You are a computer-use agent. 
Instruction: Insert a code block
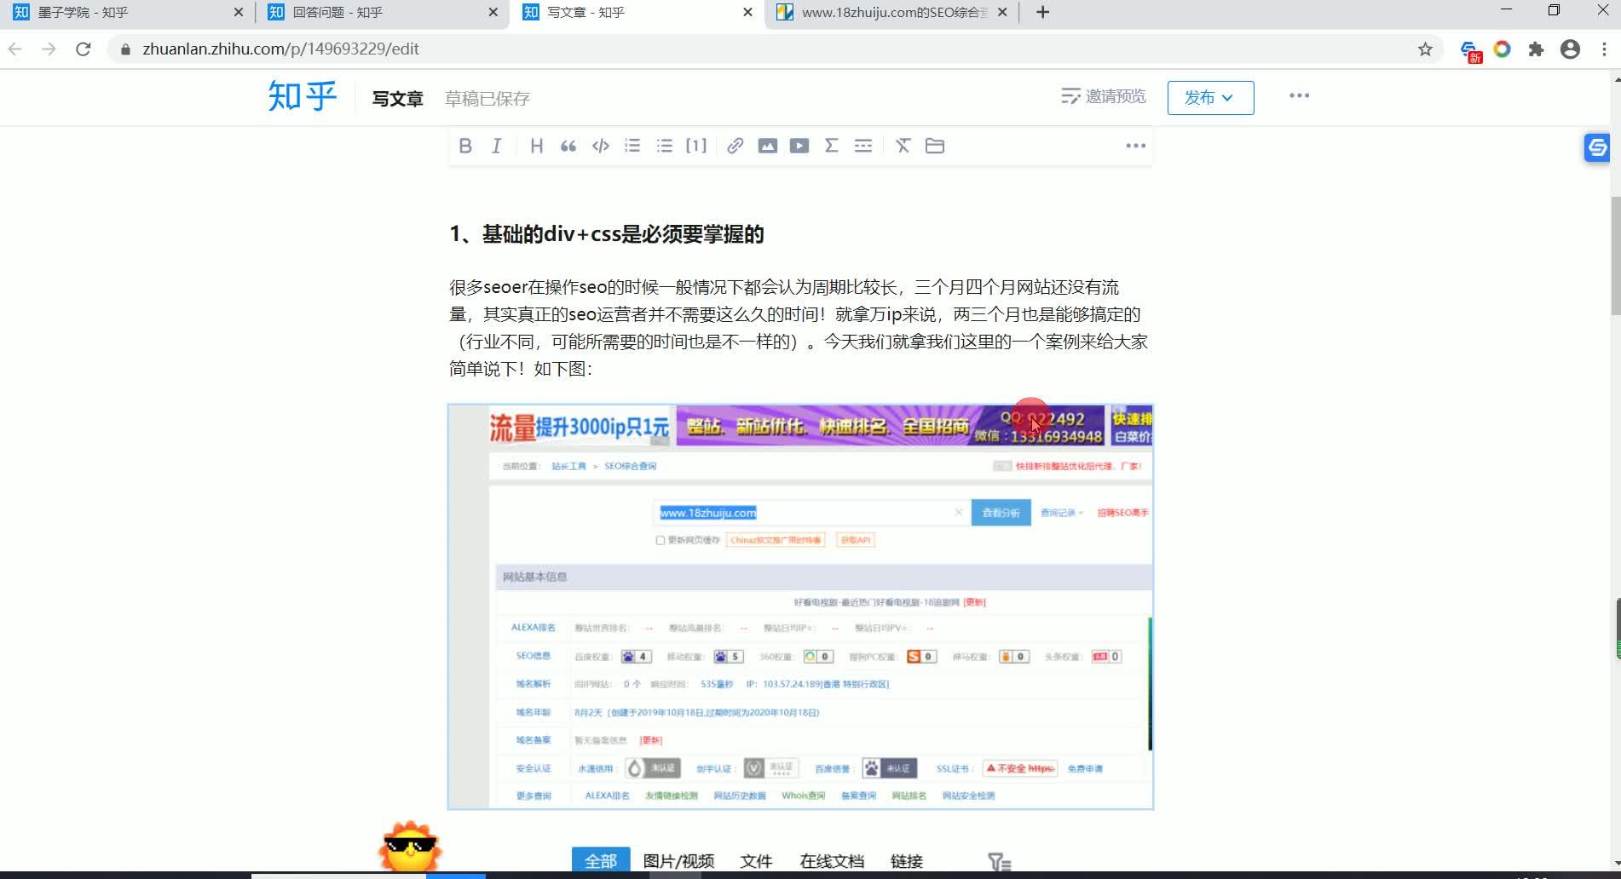pos(601,146)
